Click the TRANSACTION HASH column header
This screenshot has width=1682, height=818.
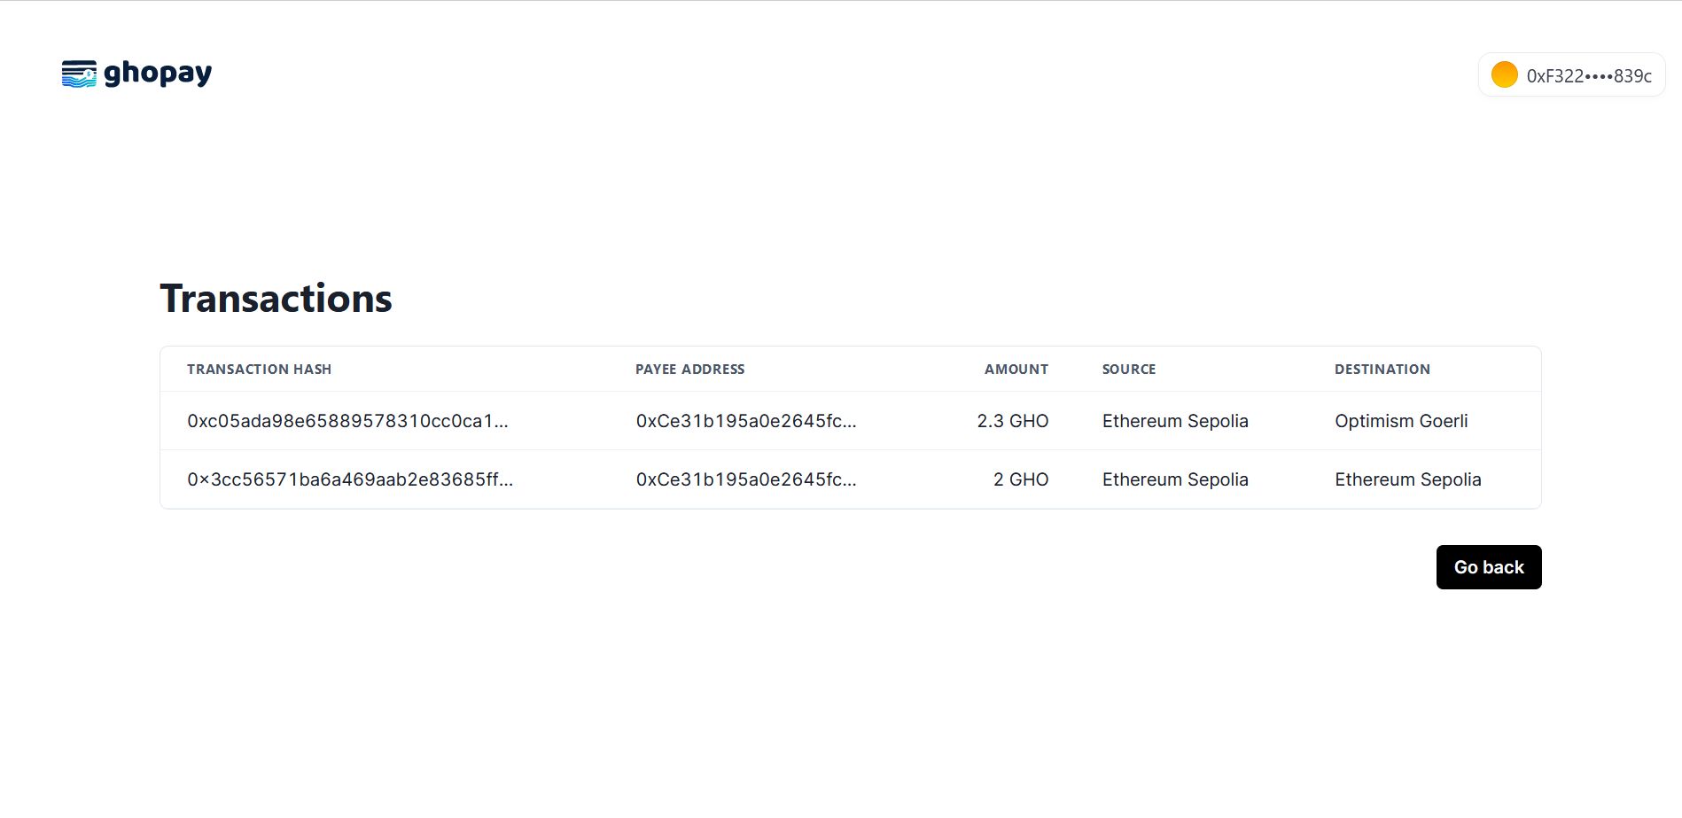pyautogui.click(x=259, y=370)
